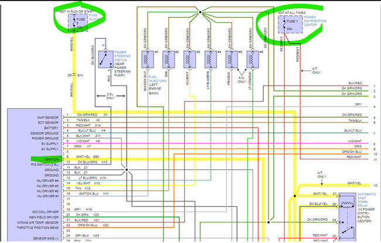The width and height of the screenshot is (381, 243).
Task: Click the 'VIO/WHT K6' wire label
Action: [88, 141]
